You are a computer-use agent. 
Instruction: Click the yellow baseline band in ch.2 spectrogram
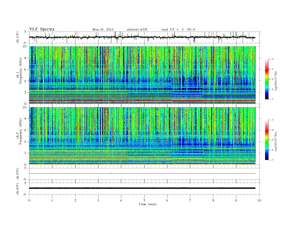click(142, 164)
